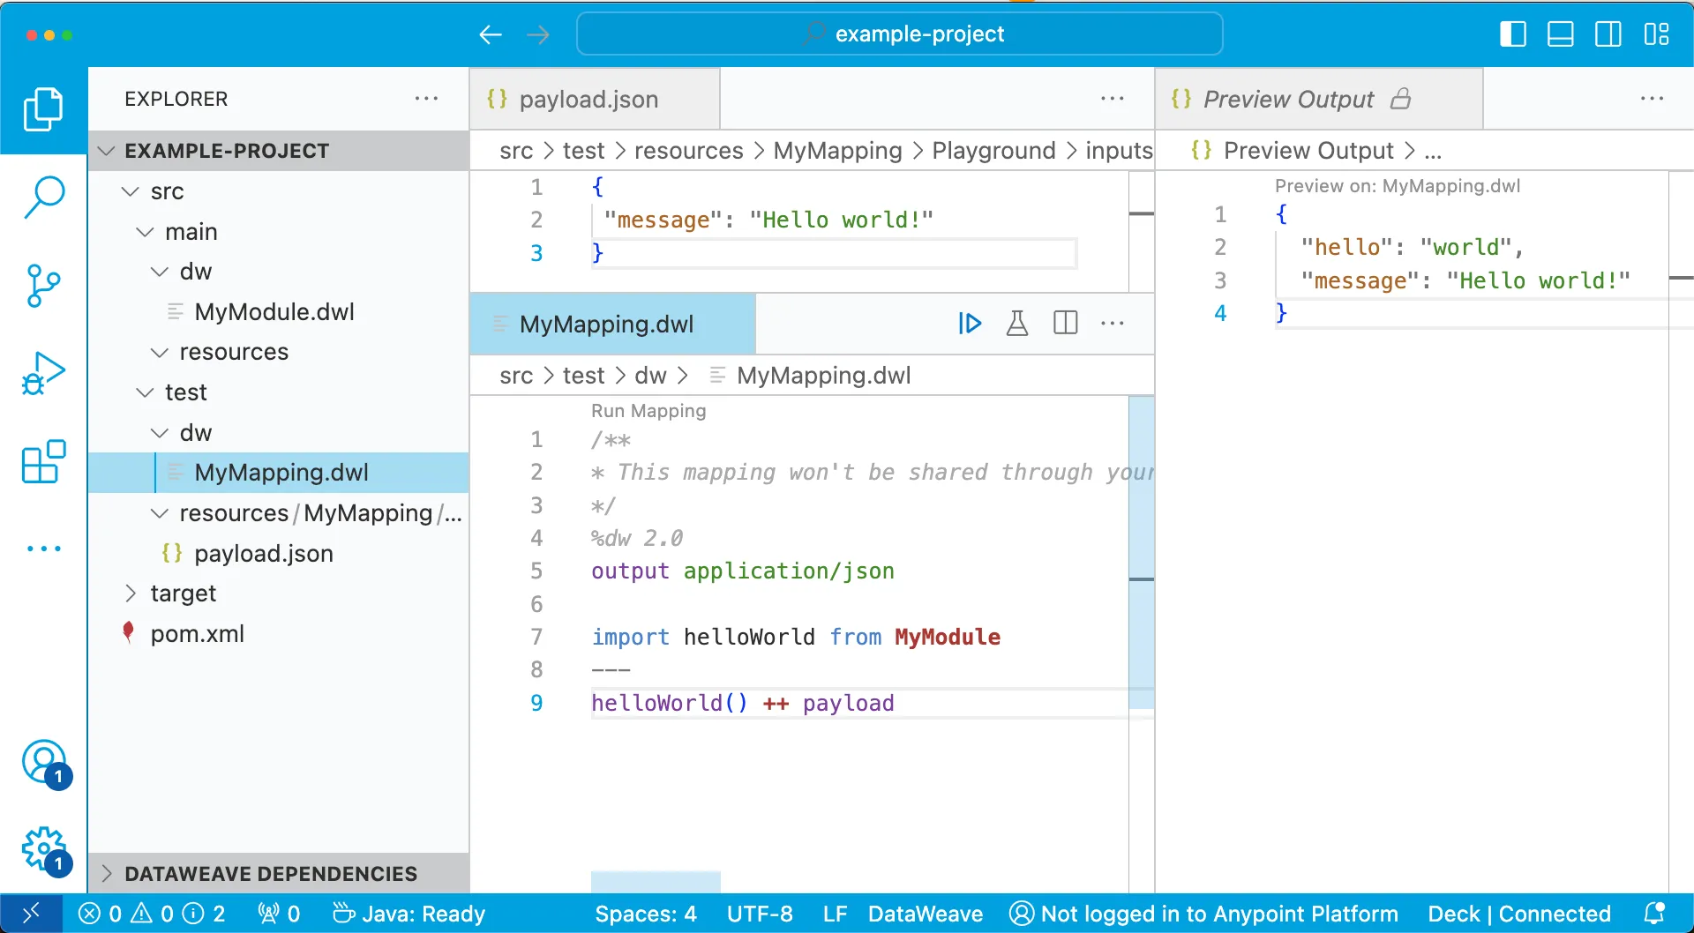Click Run Mapping code lens
The height and width of the screenshot is (933, 1694).
tap(648, 411)
